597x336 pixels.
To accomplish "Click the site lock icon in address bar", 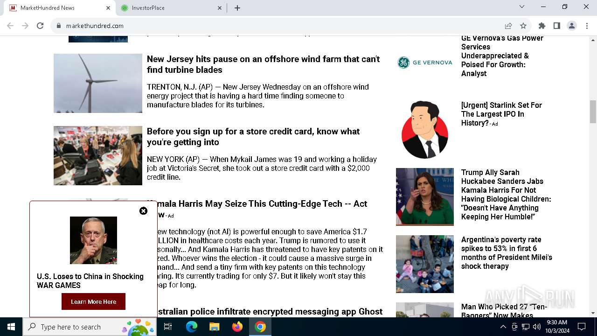I will click(x=58, y=26).
